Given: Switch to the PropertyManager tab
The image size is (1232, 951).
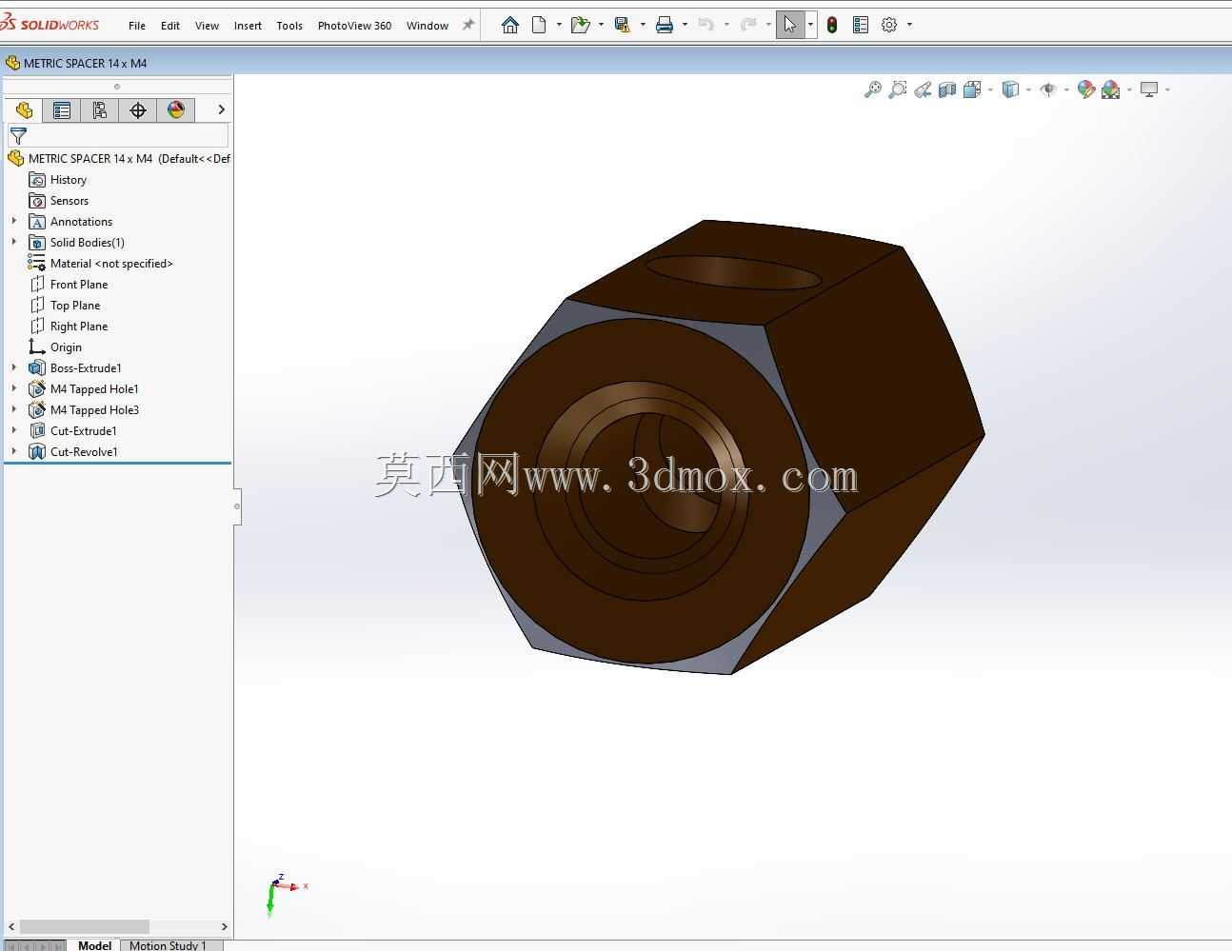Looking at the screenshot, I should (x=62, y=110).
